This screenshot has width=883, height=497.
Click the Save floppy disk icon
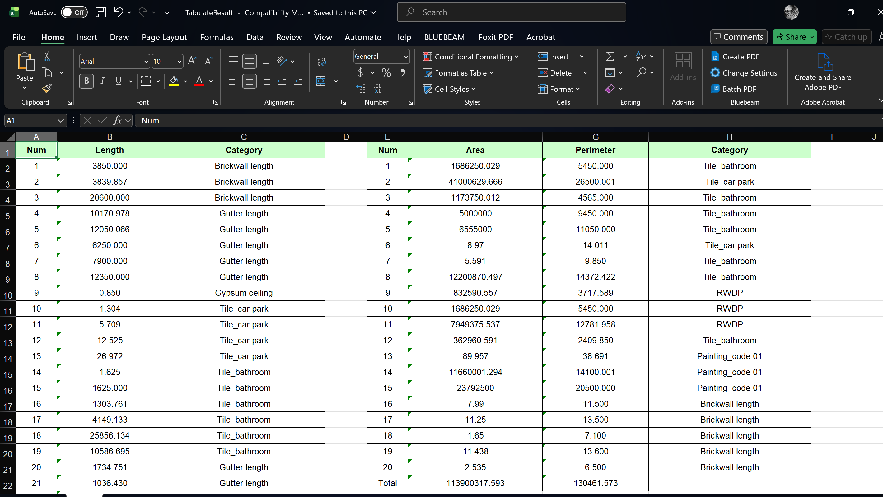100,13
